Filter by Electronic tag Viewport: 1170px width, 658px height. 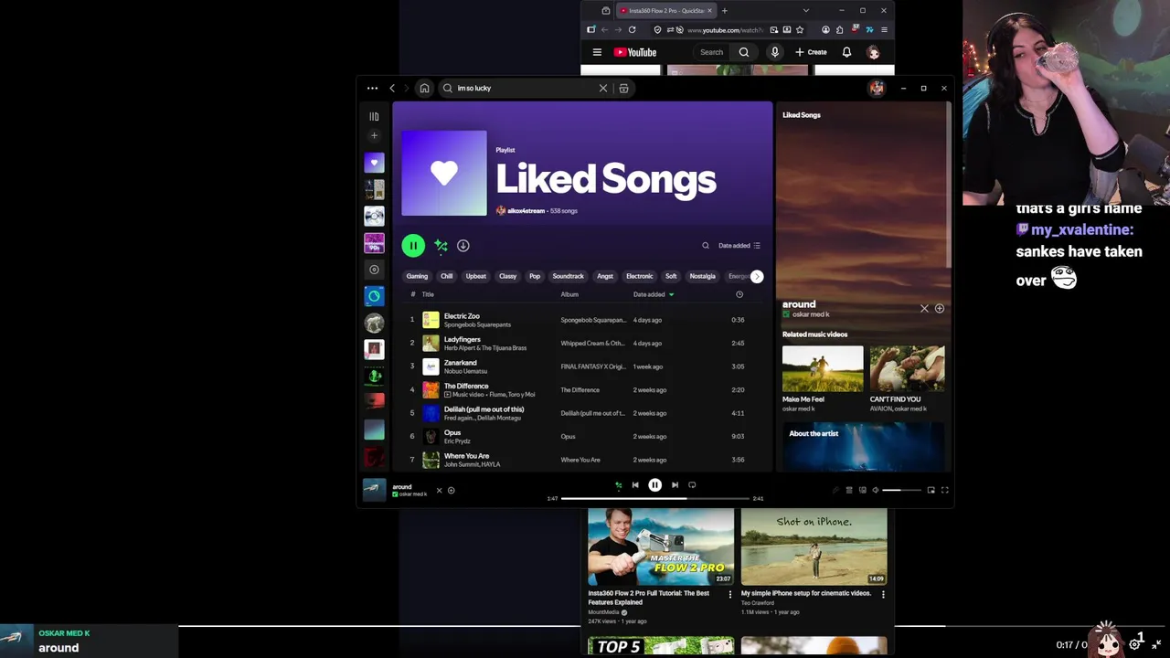coord(640,276)
